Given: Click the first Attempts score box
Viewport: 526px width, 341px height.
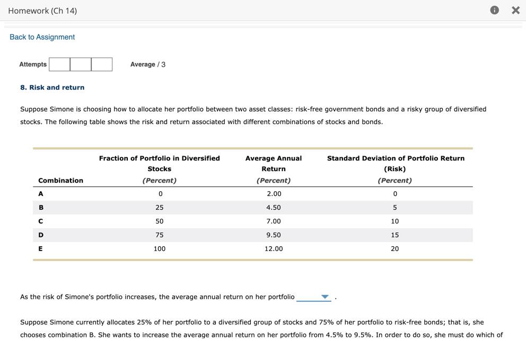Looking at the screenshot, I should 59,64.
